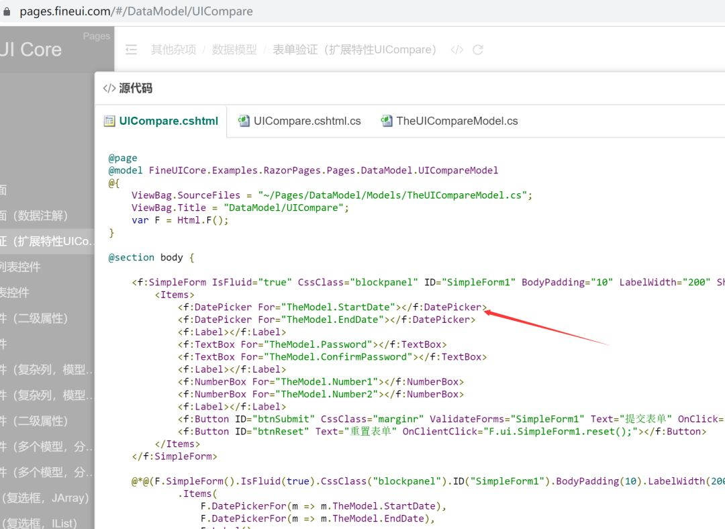
Task: Click the UI Core logo text
Action: click(30, 50)
